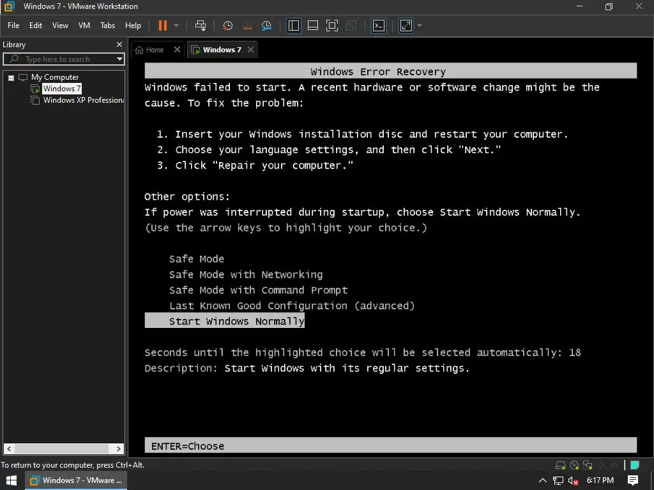Open the Help menu
Image resolution: width=654 pixels, height=490 pixels.
coord(133,26)
